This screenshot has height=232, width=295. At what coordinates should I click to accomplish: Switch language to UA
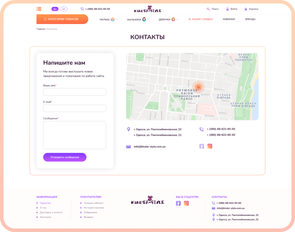coord(64,9)
